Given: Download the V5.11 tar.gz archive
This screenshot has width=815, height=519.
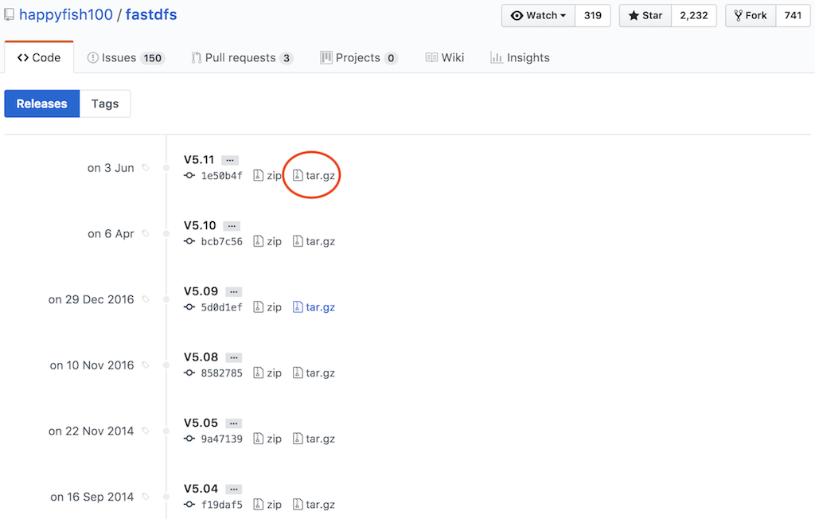Looking at the screenshot, I should pos(314,175).
